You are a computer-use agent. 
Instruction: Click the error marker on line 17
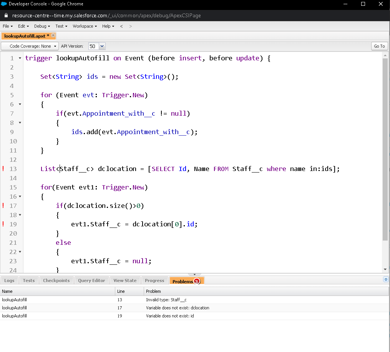3,206
